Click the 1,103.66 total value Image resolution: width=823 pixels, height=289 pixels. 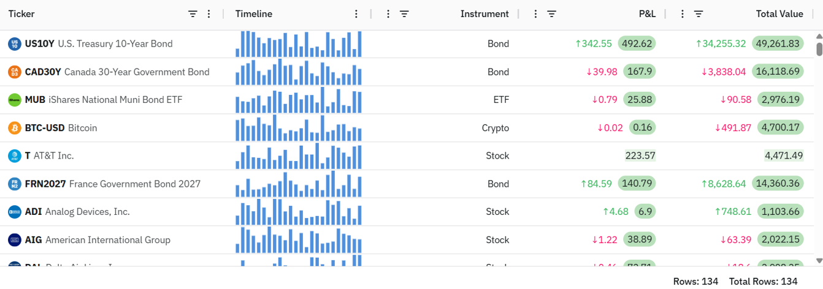click(781, 212)
